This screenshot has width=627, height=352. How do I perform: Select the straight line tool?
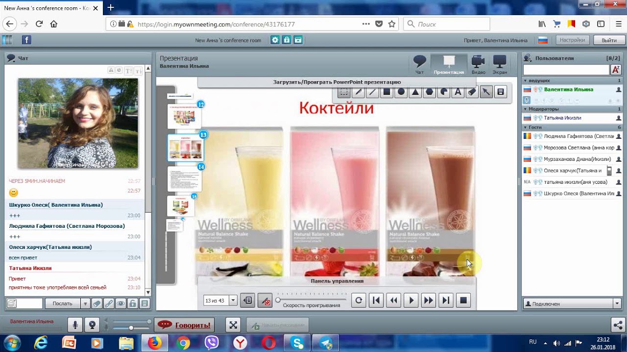pyautogui.click(x=372, y=92)
